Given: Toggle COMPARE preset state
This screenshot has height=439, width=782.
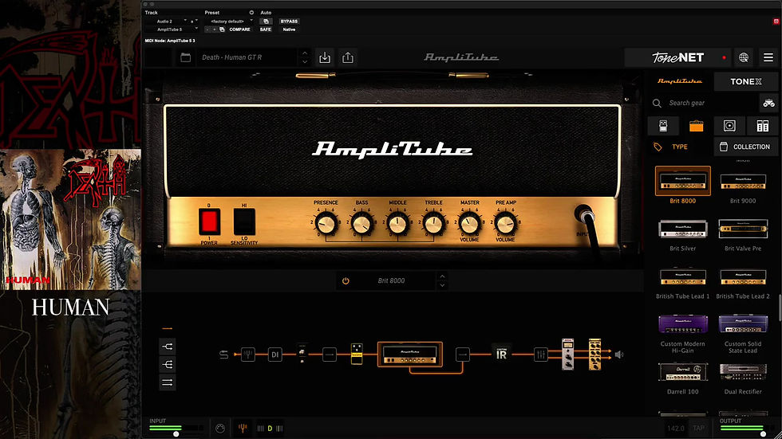Looking at the screenshot, I should point(240,29).
